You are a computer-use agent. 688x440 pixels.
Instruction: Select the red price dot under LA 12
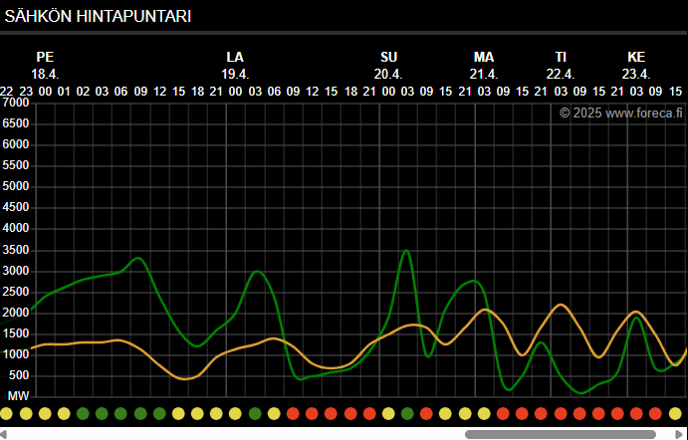312,412
